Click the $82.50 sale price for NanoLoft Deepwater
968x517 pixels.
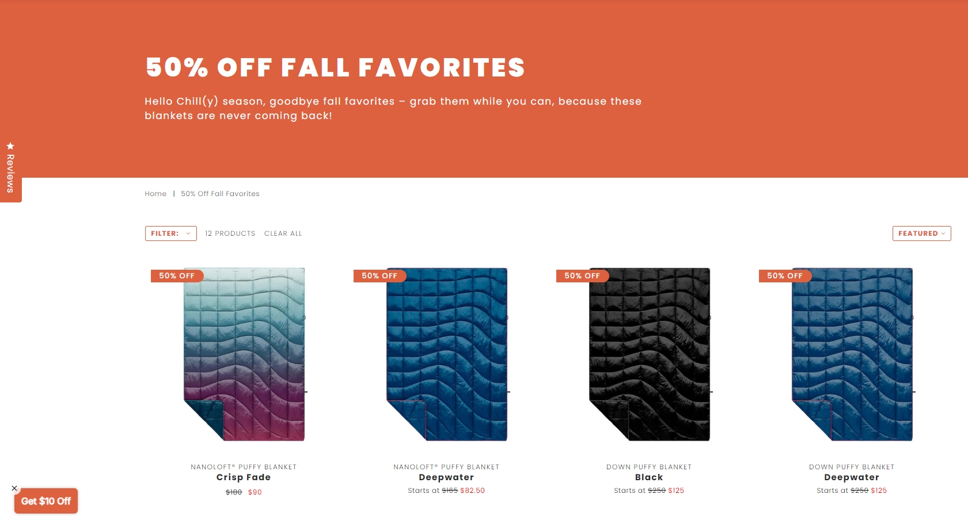pos(472,491)
